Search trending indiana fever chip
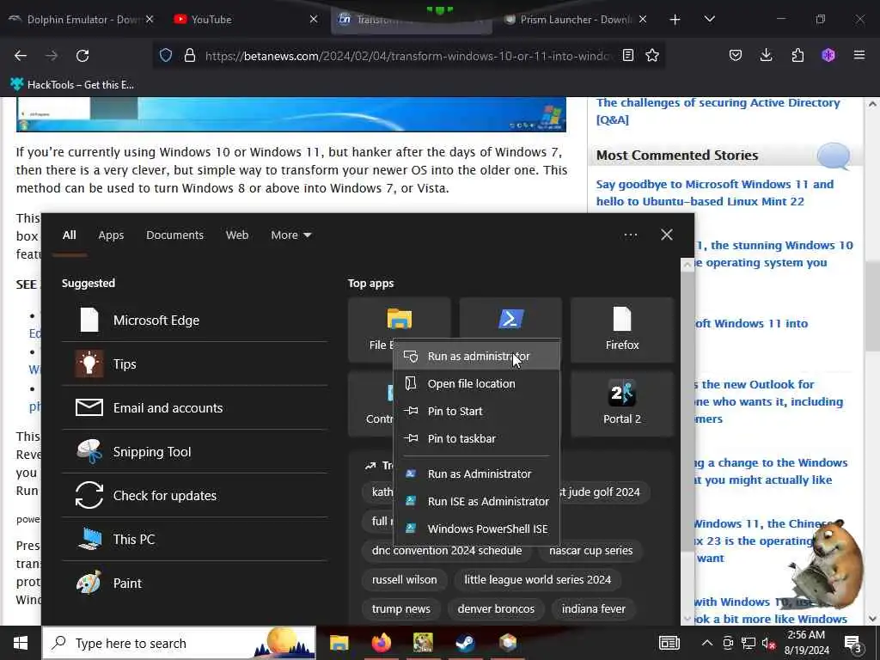This screenshot has width=880, height=660. pyautogui.click(x=593, y=609)
